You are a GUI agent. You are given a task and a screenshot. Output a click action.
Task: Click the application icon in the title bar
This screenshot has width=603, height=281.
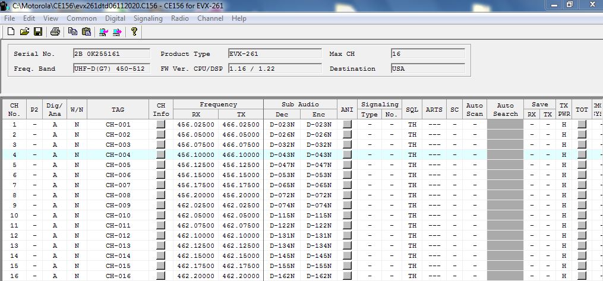(5, 6)
